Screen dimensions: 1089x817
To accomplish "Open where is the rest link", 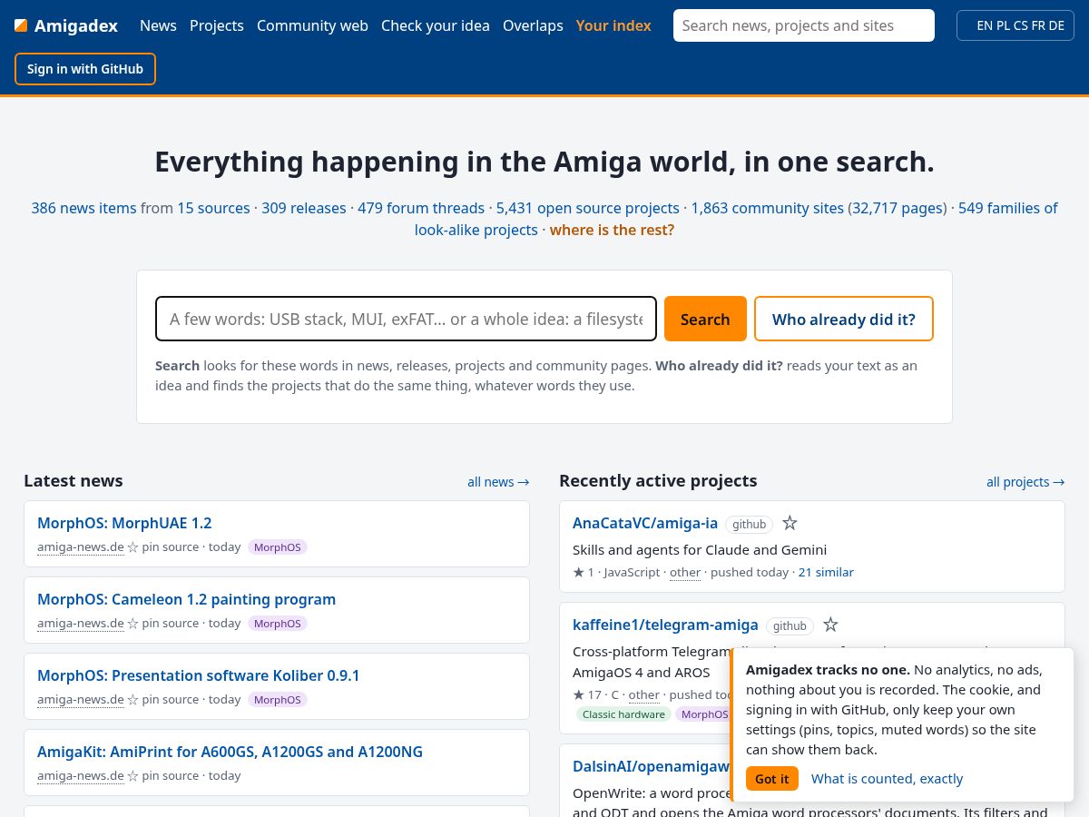I will tap(613, 230).
